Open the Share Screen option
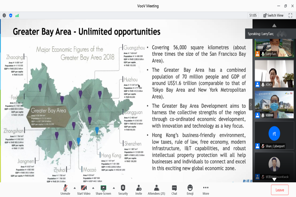Screen dimensions: 296x197 click(103, 190)
